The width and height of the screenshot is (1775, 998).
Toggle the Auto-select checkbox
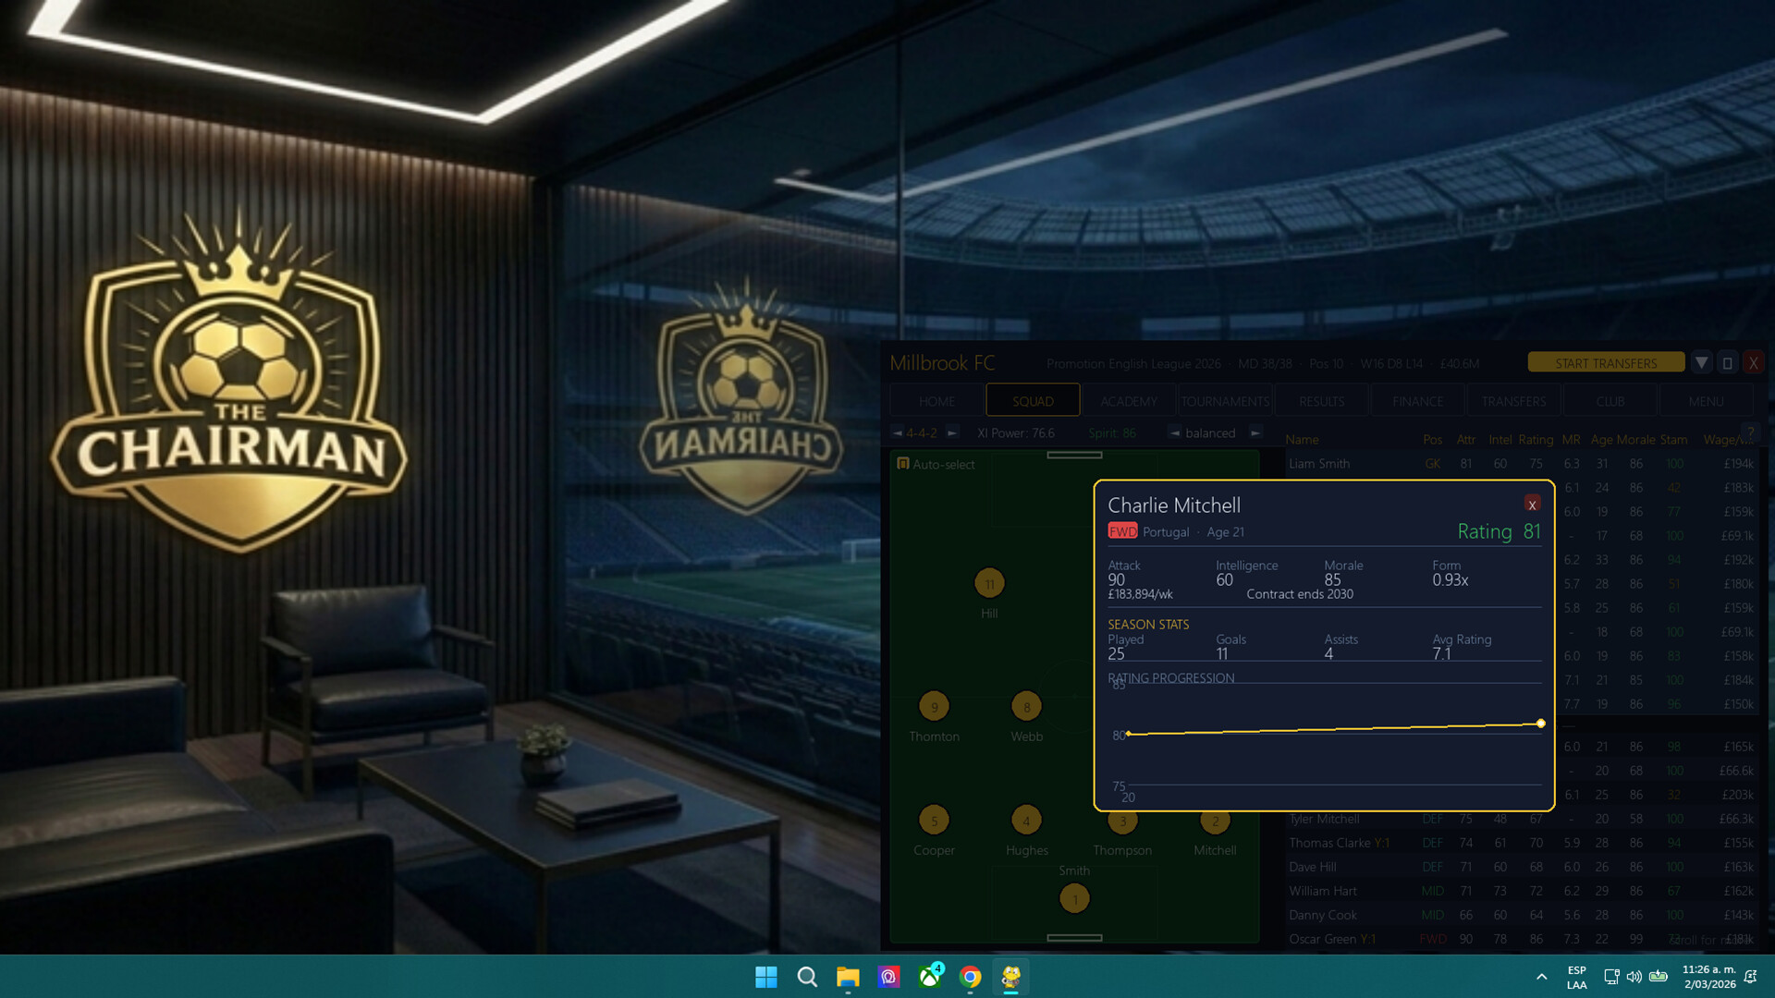coord(903,464)
